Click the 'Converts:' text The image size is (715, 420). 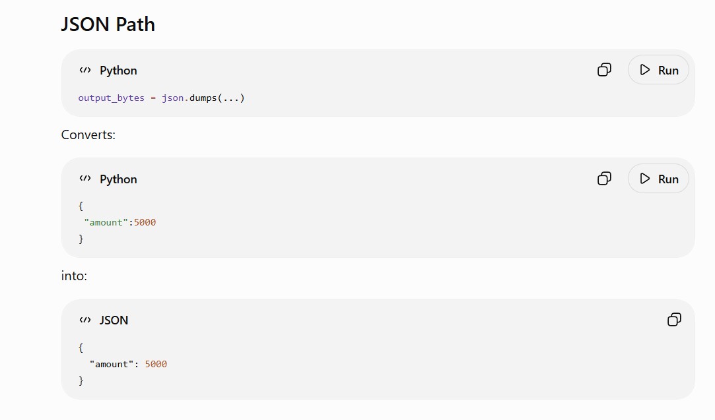click(88, 135)
